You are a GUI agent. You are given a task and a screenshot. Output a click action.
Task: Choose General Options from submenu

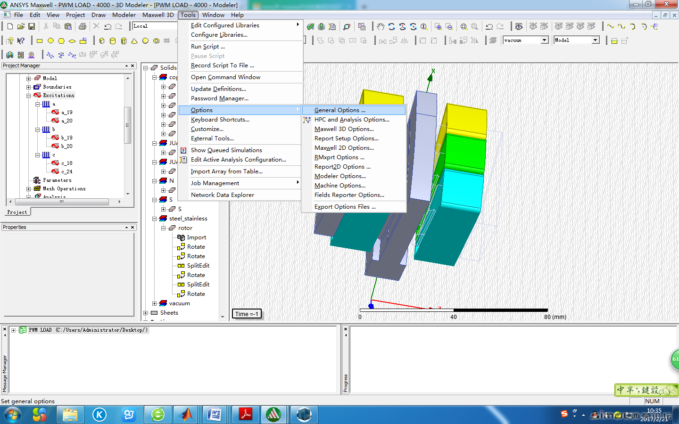coord(354,110)
